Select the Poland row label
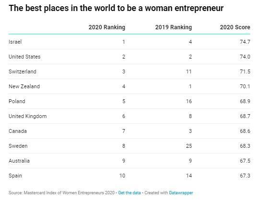 (x=17, y=101)
